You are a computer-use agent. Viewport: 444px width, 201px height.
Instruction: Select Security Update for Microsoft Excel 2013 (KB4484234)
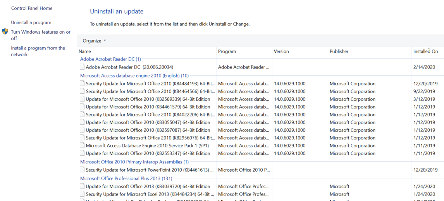point(150,194)
